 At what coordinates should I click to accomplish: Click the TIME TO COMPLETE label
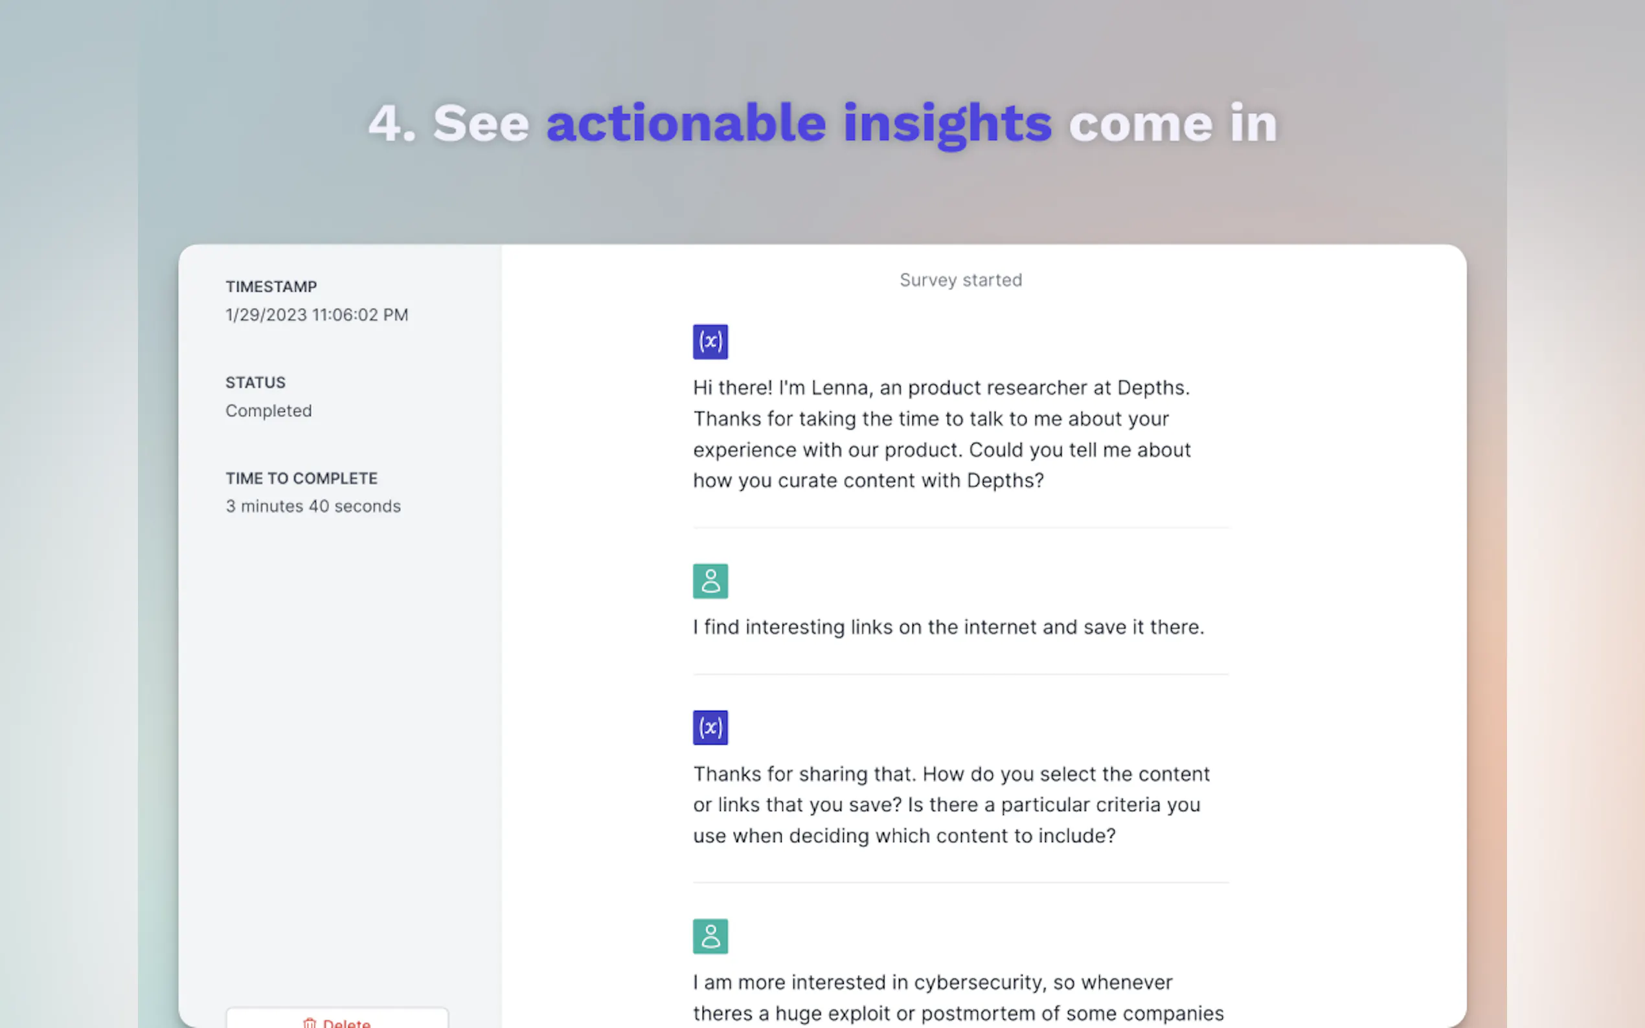[x=301, y=478]
